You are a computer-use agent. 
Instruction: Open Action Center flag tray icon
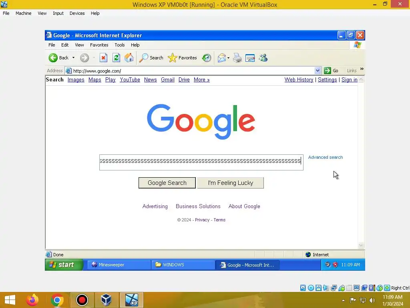point(353,300)
